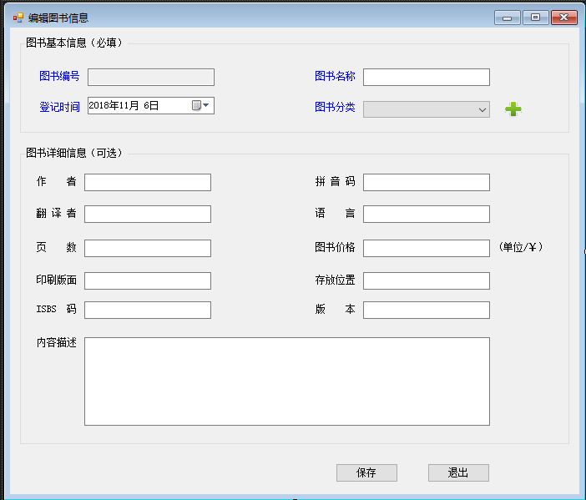Screen dimensions: 586x500
Task: Click the app icon in title bar
Action: 18,18
